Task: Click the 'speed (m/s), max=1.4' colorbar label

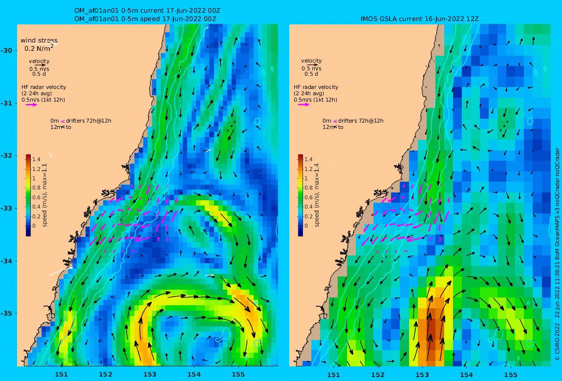Action: (317, 195)
